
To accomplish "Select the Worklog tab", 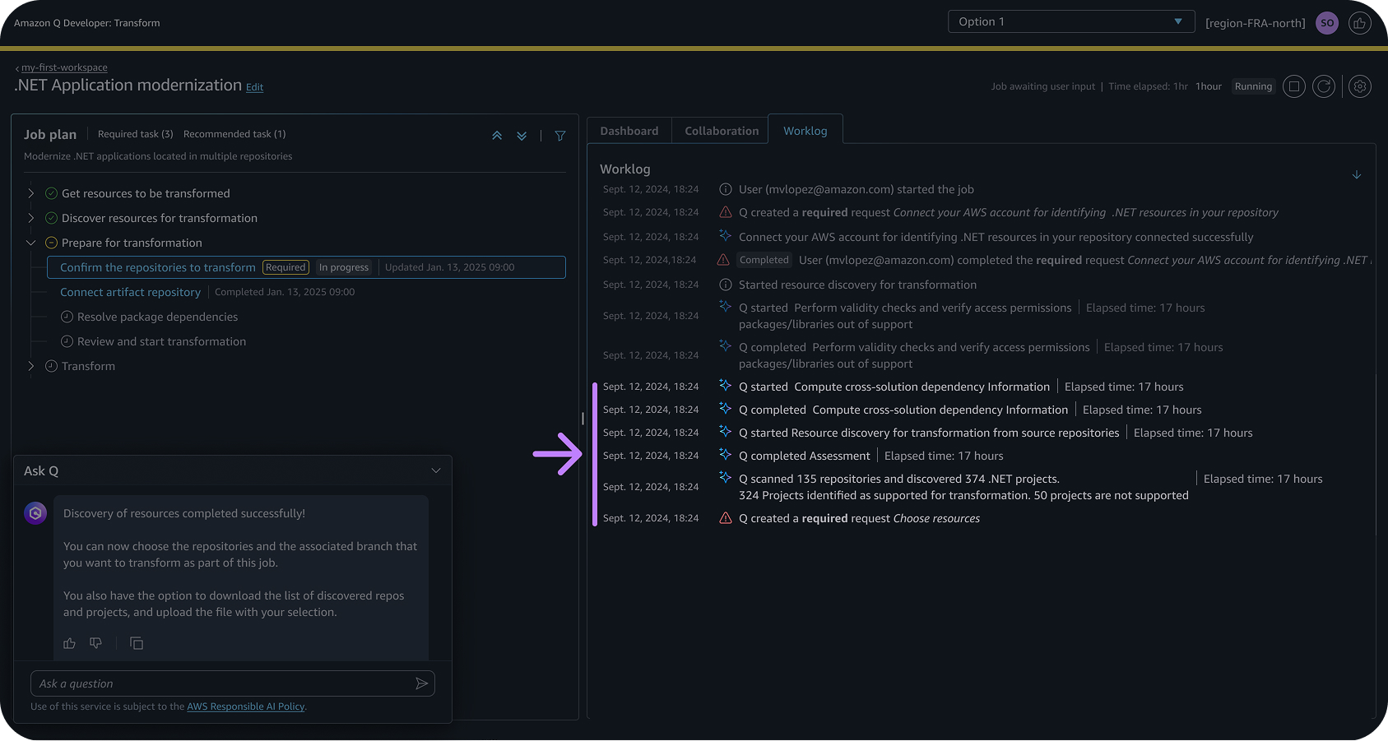I will (805, 131).
